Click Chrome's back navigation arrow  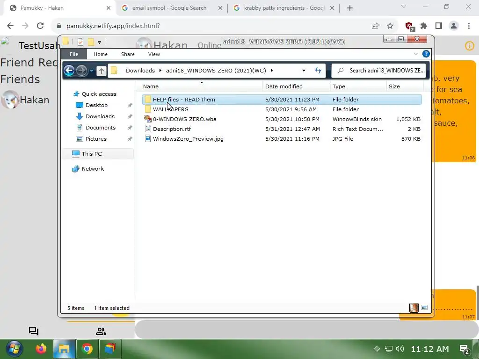click(x=10, y=26)
